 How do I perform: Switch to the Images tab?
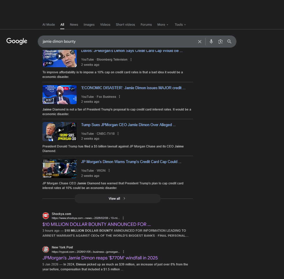pos(89,25)
